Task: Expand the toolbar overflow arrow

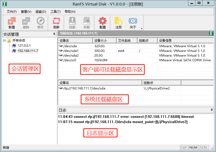Action: point(142,28)
